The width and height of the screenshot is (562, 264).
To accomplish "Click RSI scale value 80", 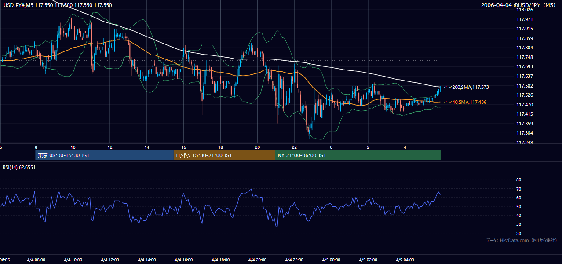I will pos(518,180).
